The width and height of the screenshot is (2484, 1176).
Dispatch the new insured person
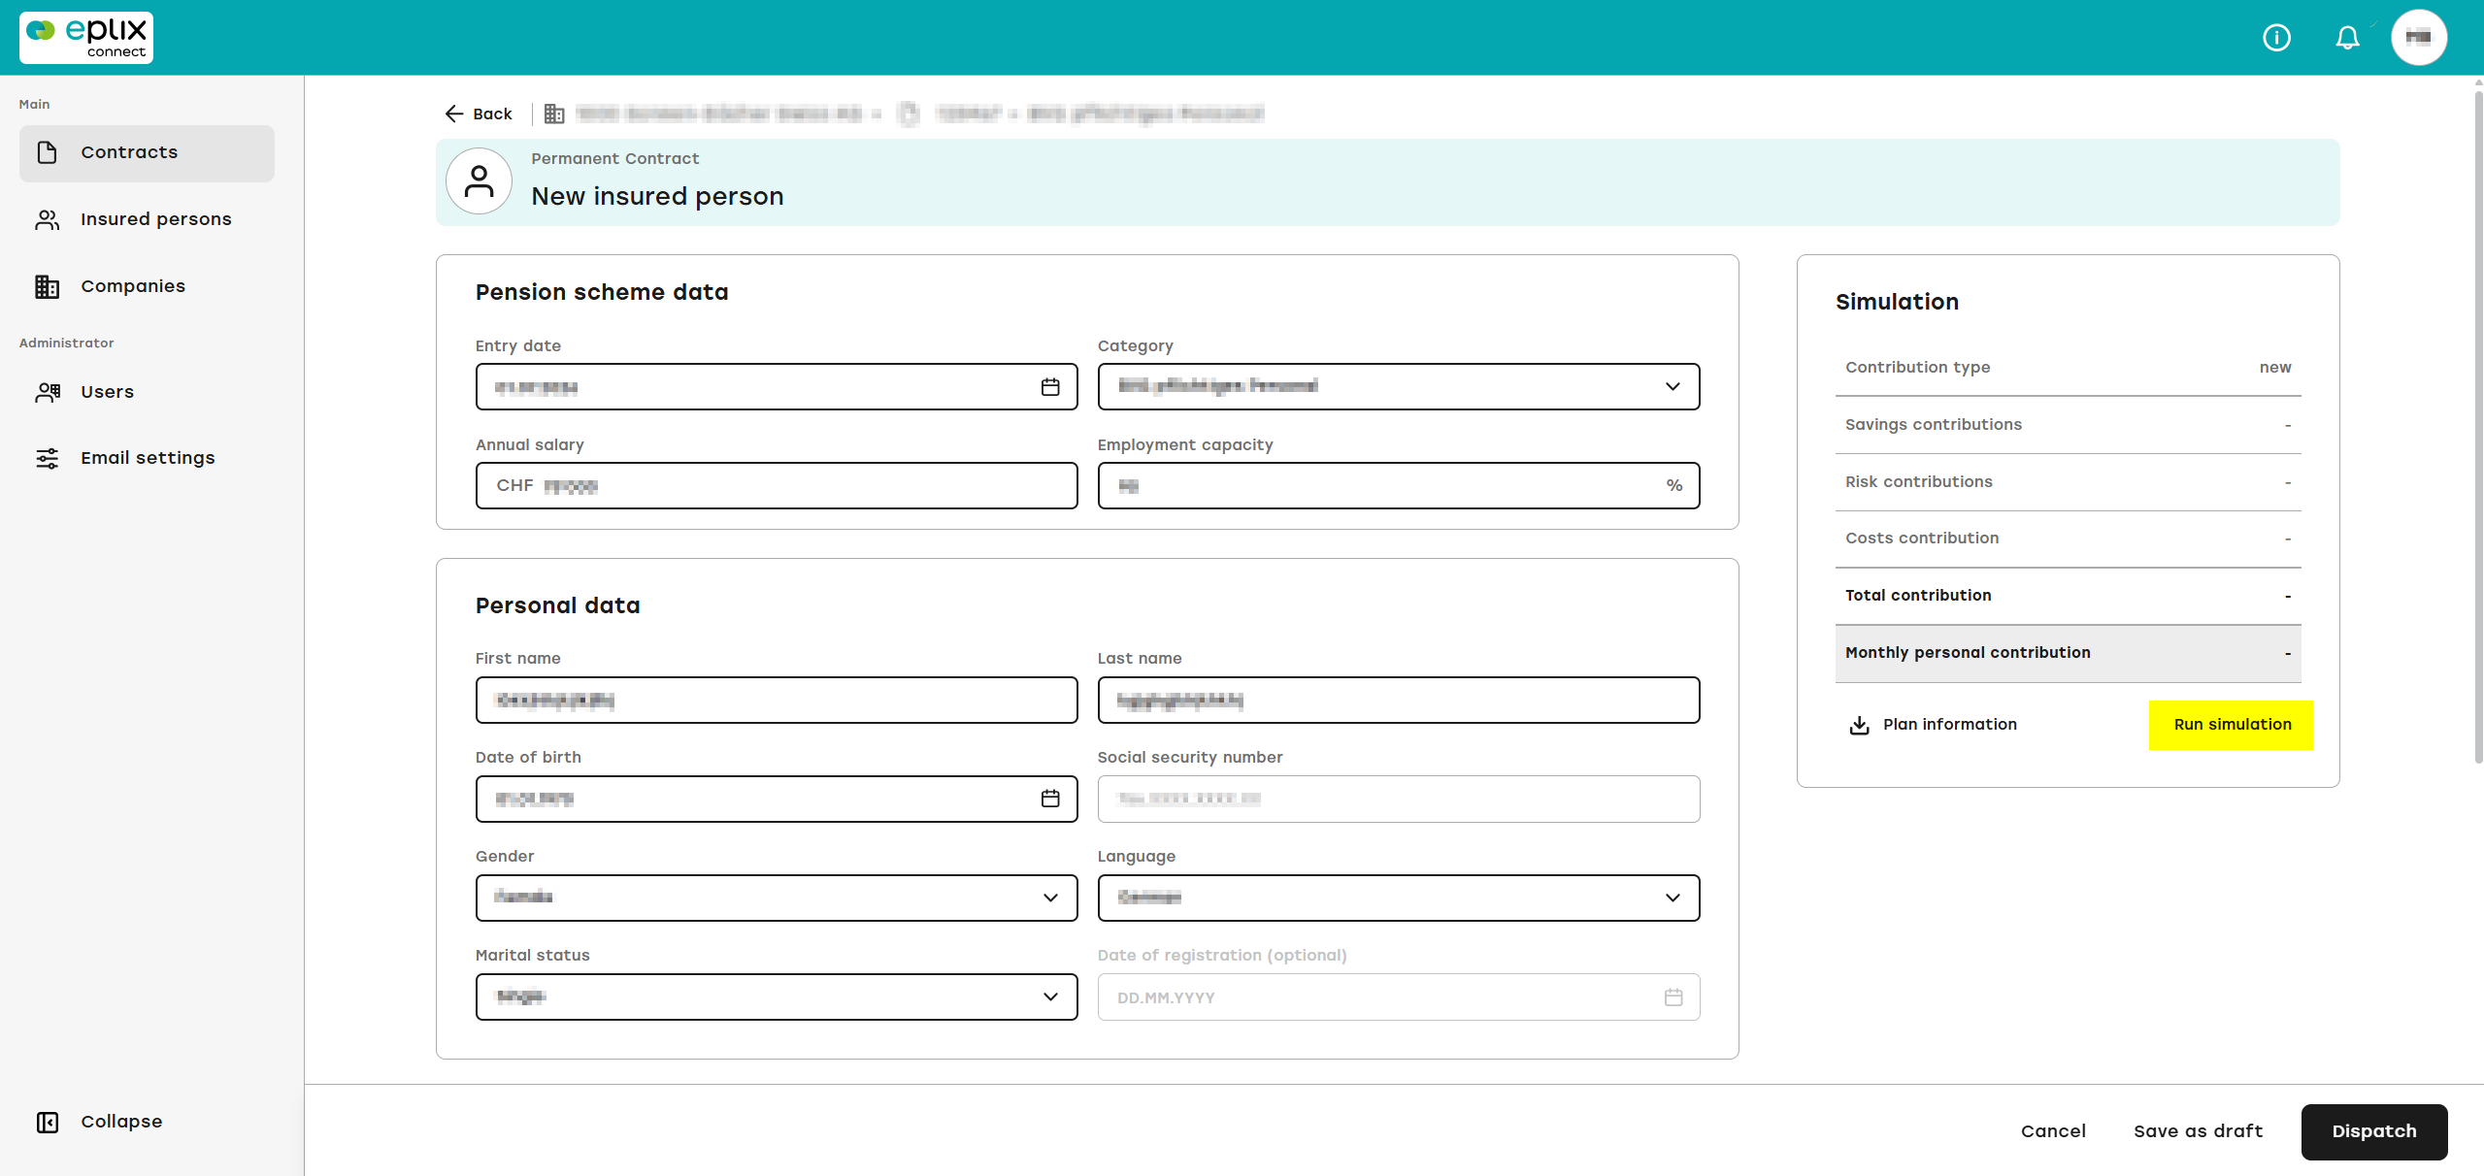2374,1131
